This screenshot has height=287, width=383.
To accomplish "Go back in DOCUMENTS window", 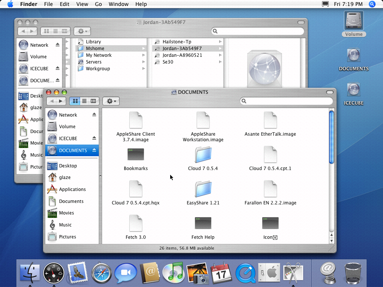I will click(x=52, y=101).
